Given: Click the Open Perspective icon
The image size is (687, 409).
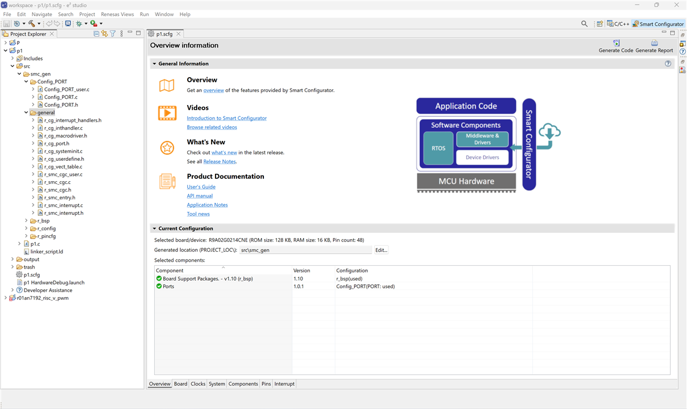Looking at the screenshot, I should tap(599, 24).
